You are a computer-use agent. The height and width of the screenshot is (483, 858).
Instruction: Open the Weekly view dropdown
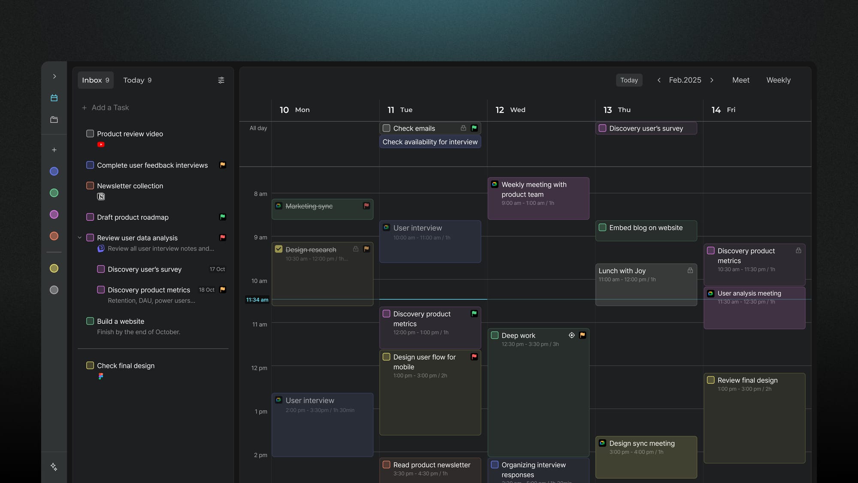(x=778, y=80)
